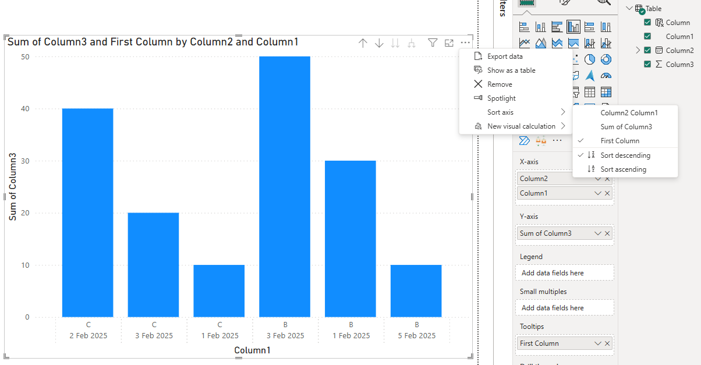701x365 pixels.
Task: Select the line and clustered column visual
Action: pyautogui.click(x=606, y=43)
